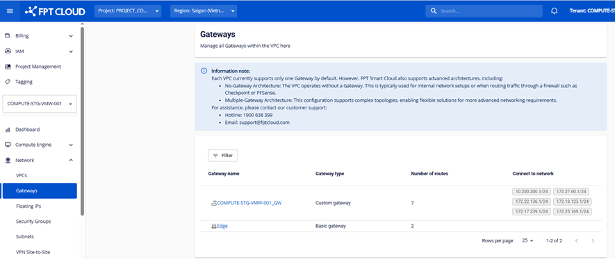615x259 pixels.
Task: Select VPN Site-to-Site in sidebar
Action: [x=33, y=252]
